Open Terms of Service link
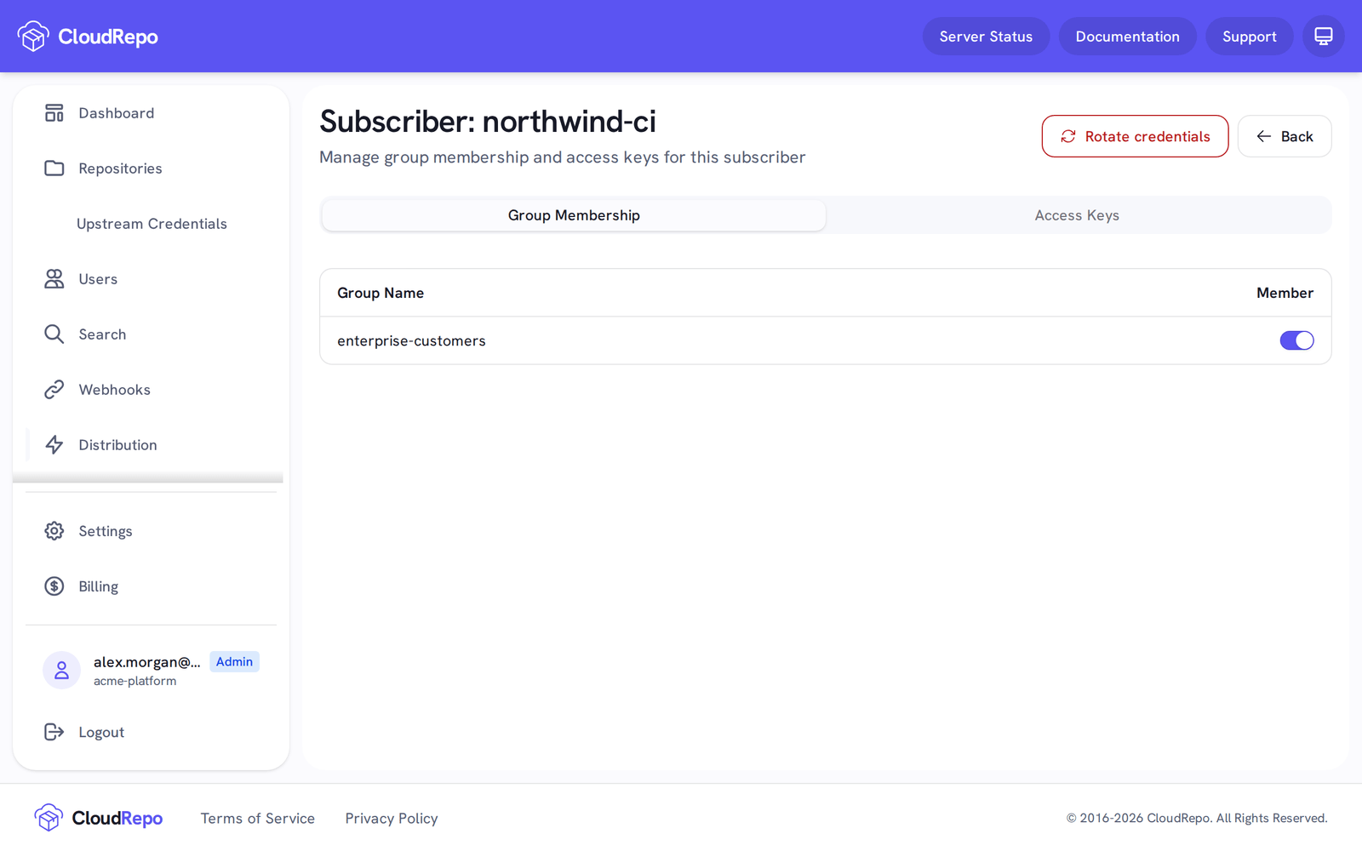Screen dimensions: 1362x851 tap(258, 819)
